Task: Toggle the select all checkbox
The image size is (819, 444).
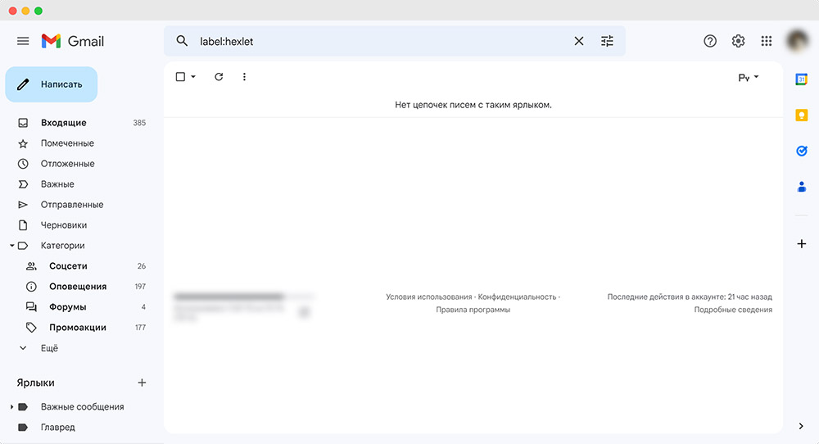Action: (180, 77)
